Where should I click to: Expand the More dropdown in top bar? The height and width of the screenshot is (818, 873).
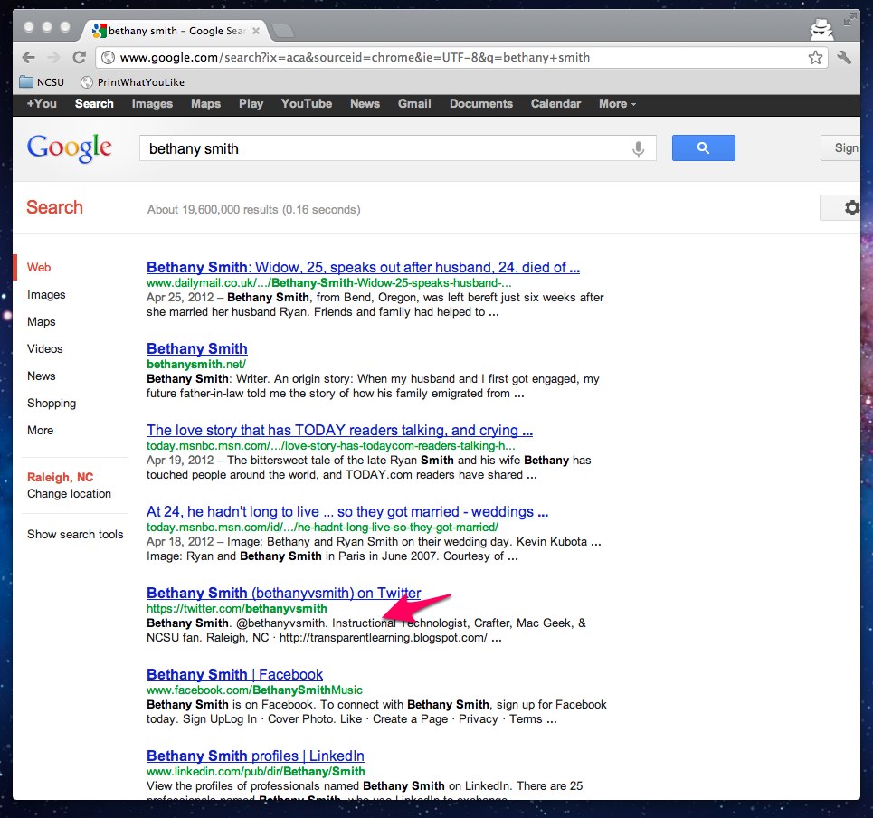pos(617,104)
